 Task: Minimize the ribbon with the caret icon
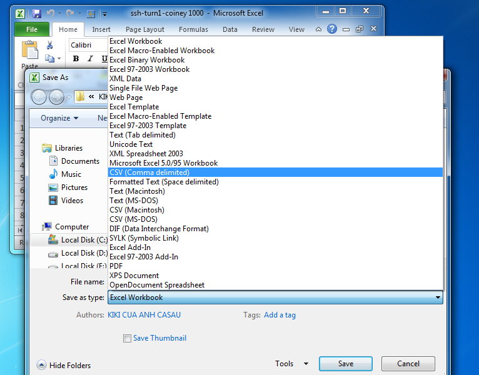pyautogui.click(x=318, y=29)
